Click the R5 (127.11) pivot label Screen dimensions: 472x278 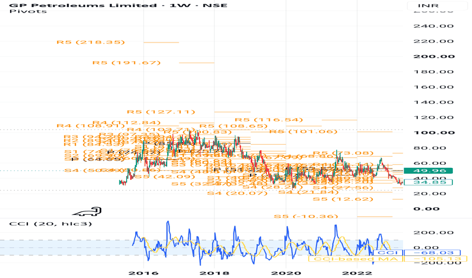(x=161, y=112)
